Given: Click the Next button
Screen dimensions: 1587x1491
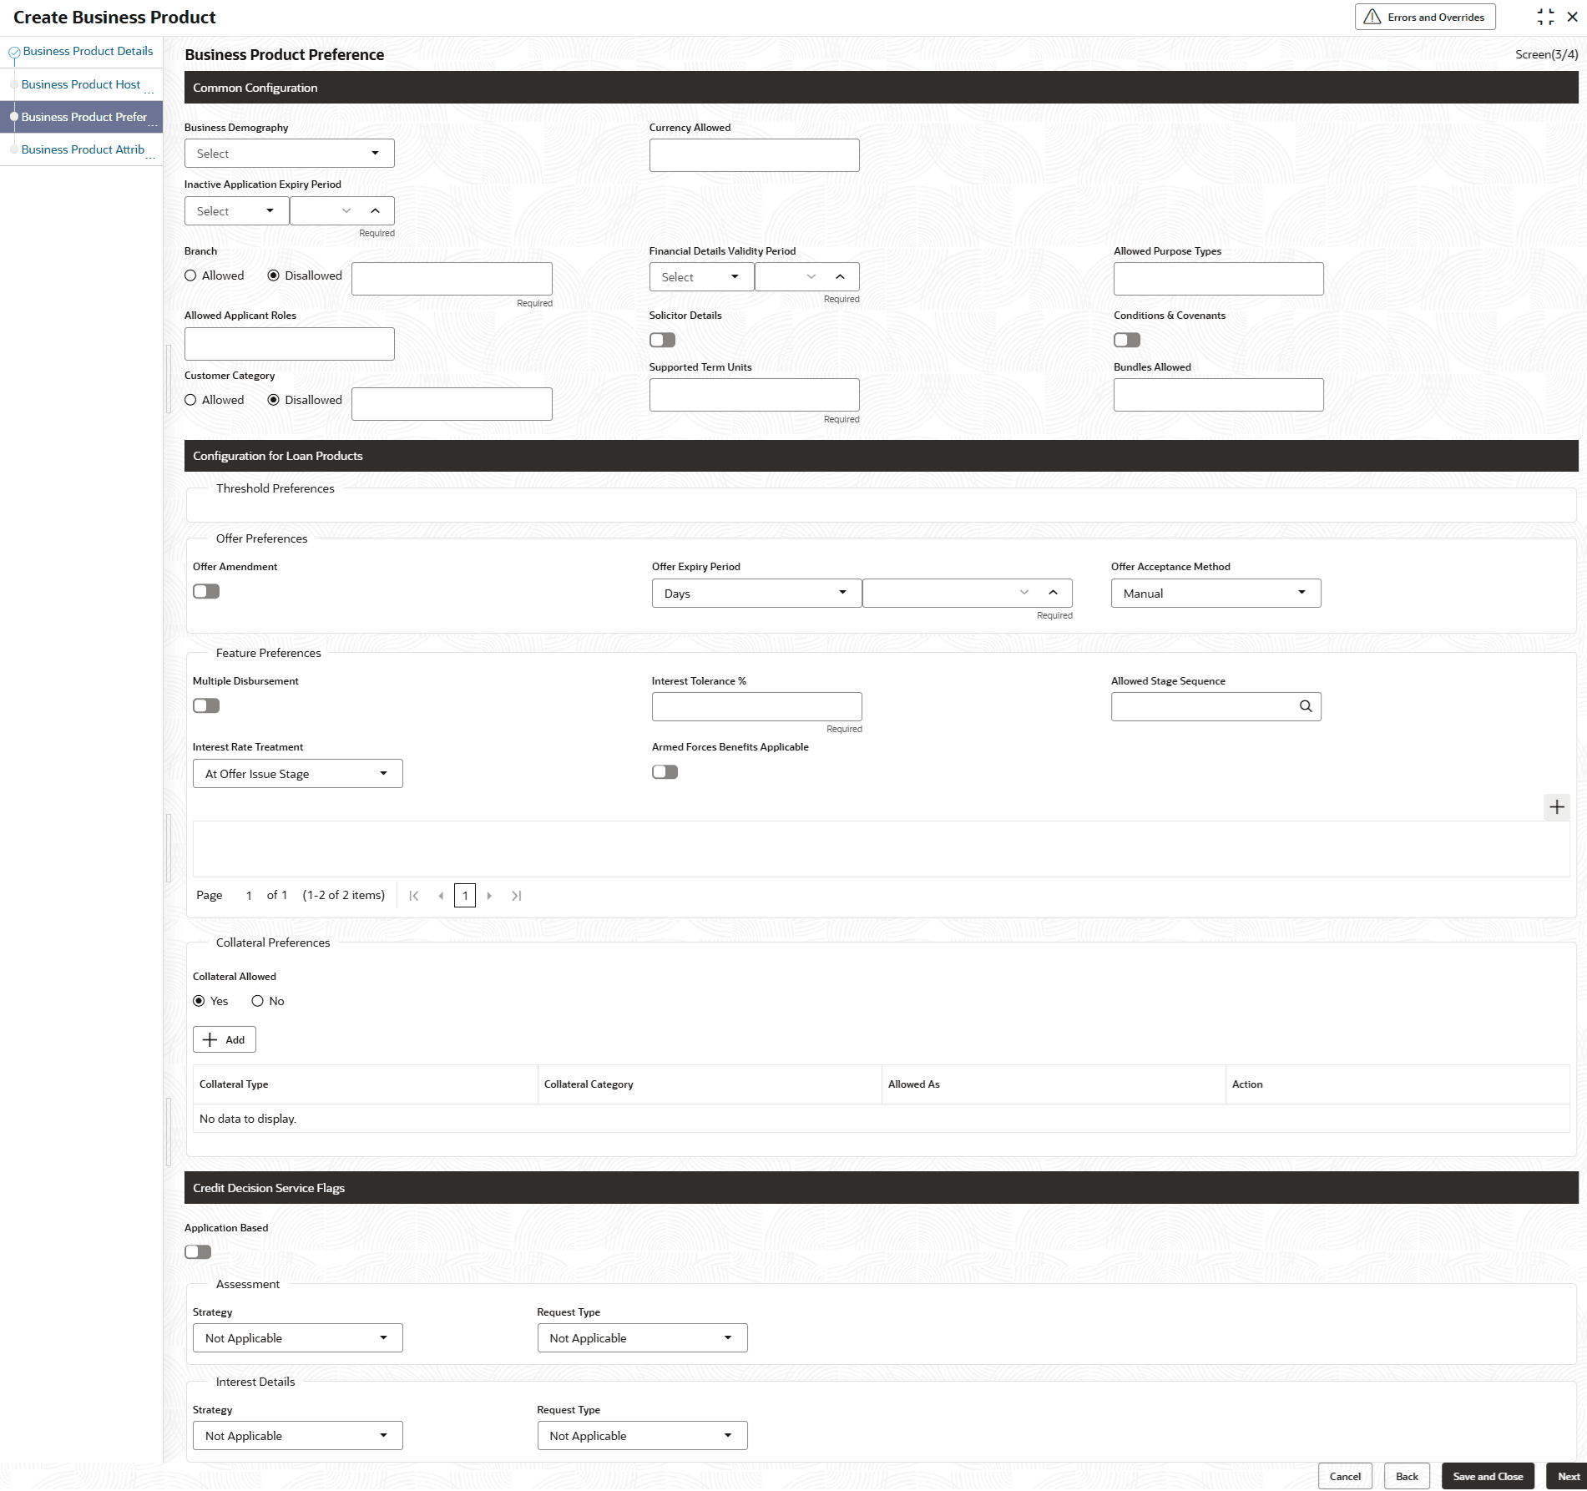Looking at the screenshot, I should [1568, 1476].
